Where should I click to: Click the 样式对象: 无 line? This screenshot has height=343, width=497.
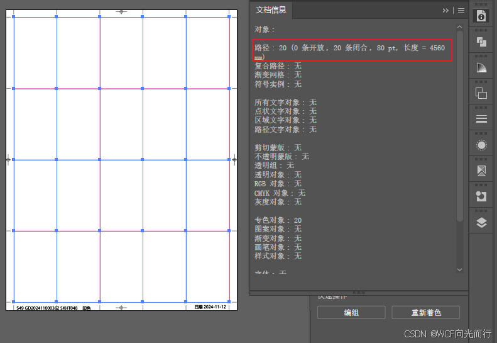pos(278,256)
